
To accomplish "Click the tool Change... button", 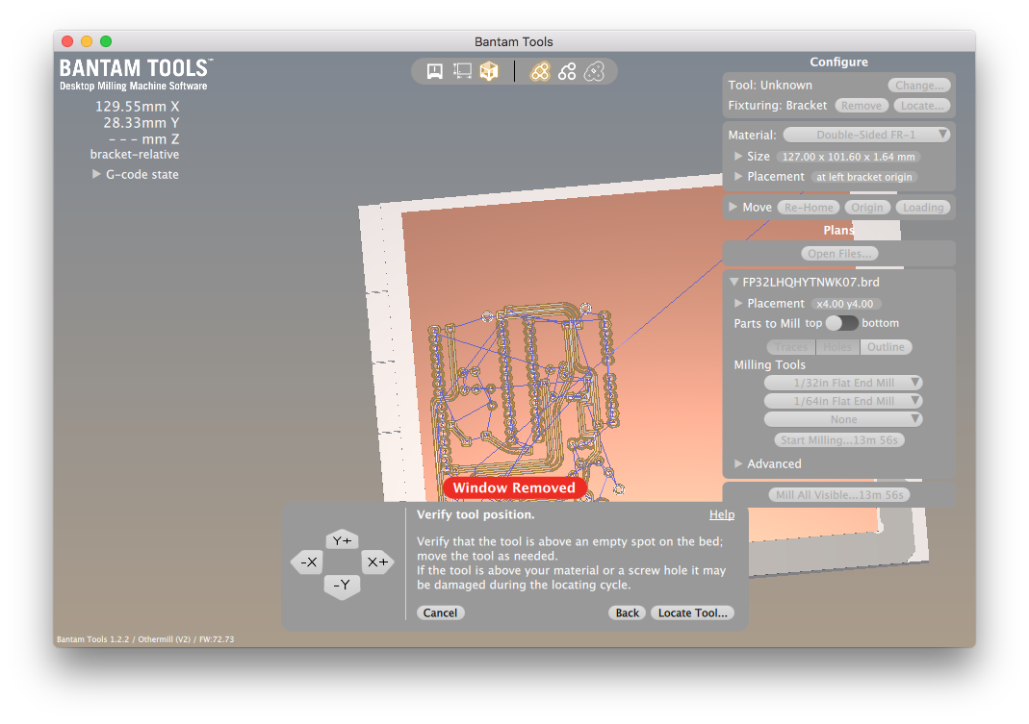I will (x=918, y=86).
